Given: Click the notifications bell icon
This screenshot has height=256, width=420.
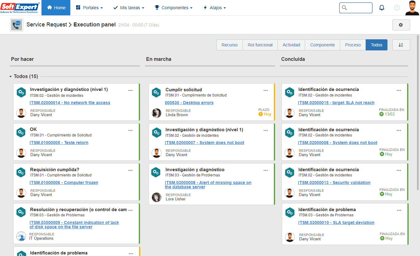Looking at the screenshot, I should tap(382, 8).
